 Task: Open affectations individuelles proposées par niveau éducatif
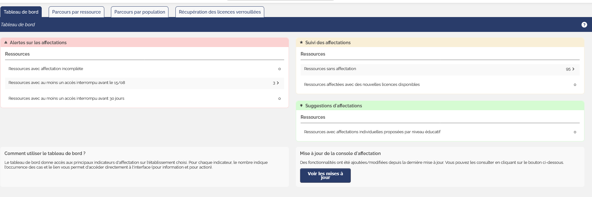click(x=440, y=132)
